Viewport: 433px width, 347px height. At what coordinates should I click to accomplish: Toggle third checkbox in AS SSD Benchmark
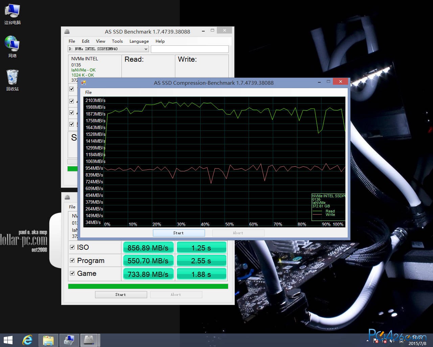click(71, 113)
